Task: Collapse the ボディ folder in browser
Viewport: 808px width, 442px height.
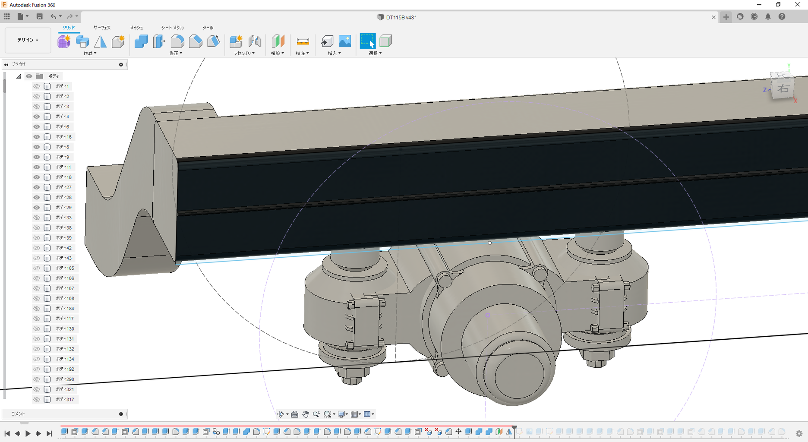Action: (x=19, y=76)
